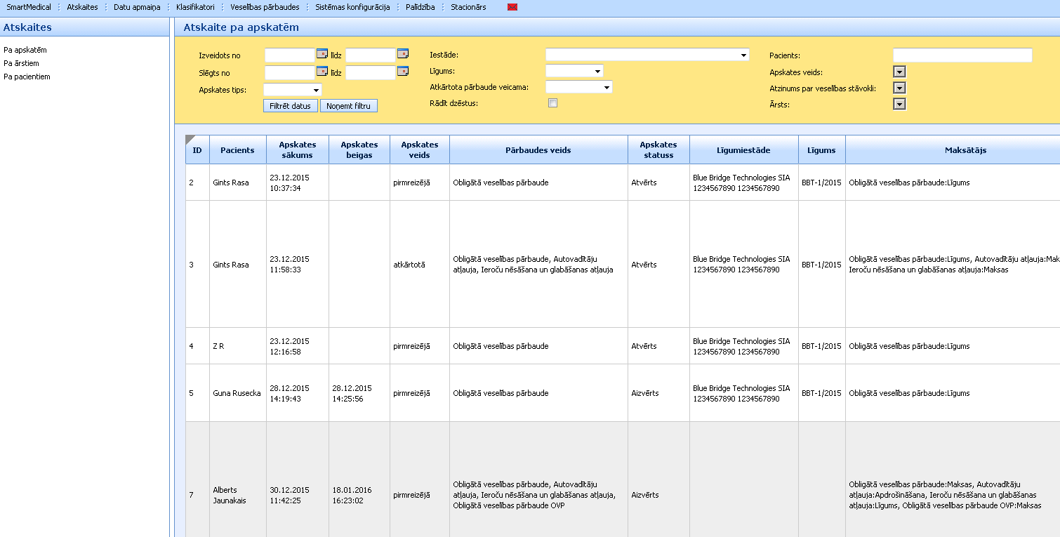Open calendar picker for Slēgts līdz date
The width and height of the screenshot is (1060, 537).
403,72
